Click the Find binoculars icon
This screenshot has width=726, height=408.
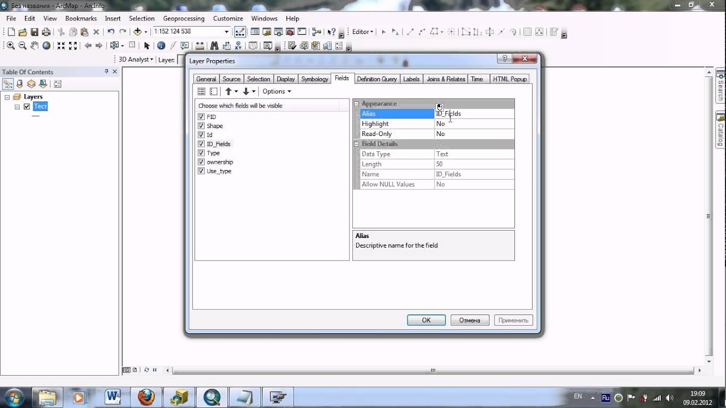[x=214, y=45]
